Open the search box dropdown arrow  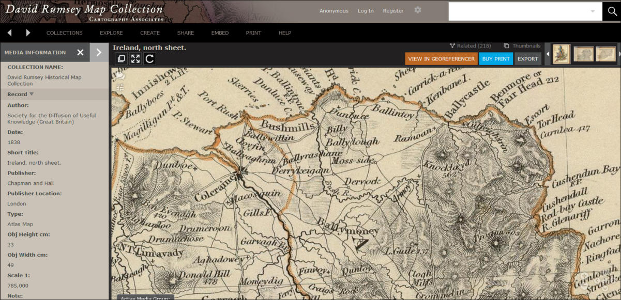tap(593, 11)
